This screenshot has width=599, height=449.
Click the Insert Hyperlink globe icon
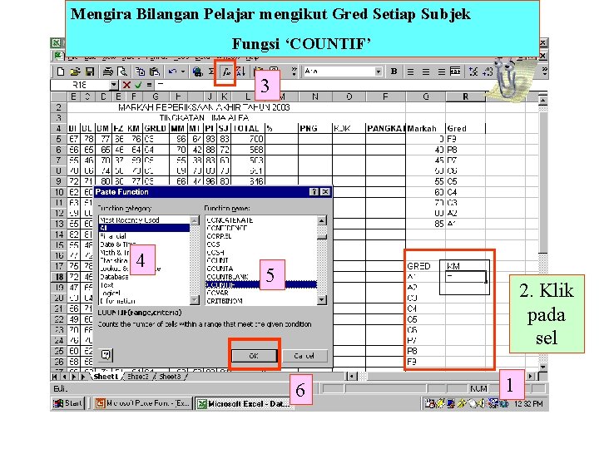pyautogui.click(x=197, y=72)
